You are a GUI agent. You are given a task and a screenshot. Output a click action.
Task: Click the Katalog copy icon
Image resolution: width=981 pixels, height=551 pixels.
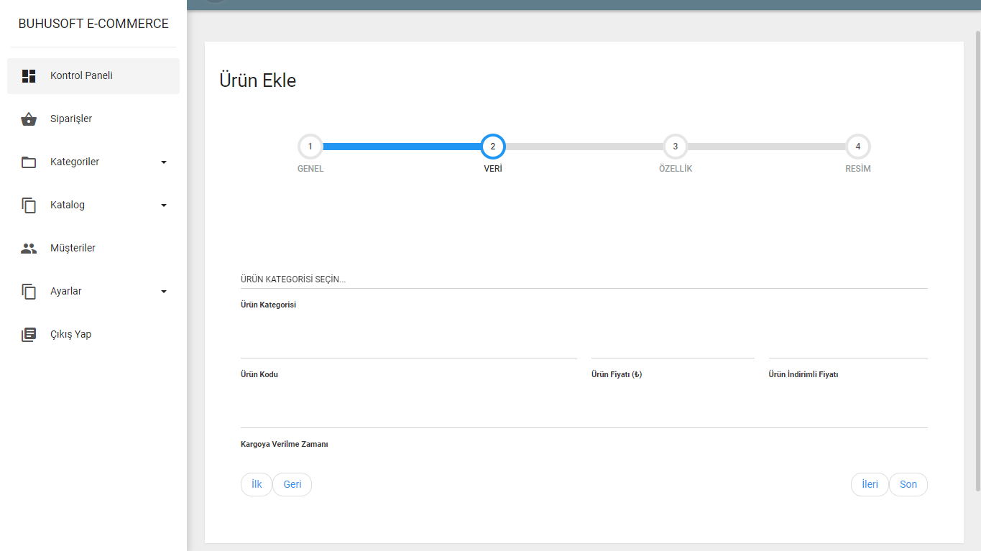click(x=29, y=205)
